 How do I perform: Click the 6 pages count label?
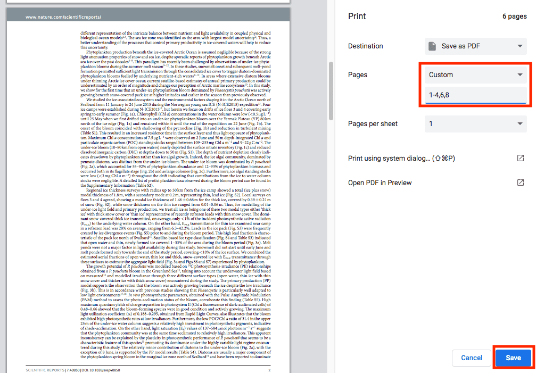514,16
